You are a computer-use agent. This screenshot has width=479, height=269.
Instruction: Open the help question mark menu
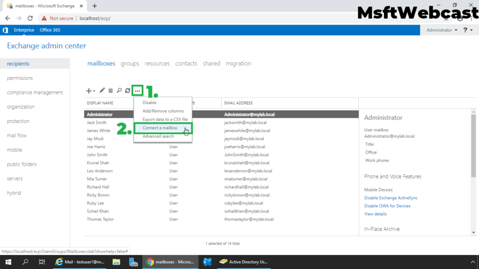(468, 30)
